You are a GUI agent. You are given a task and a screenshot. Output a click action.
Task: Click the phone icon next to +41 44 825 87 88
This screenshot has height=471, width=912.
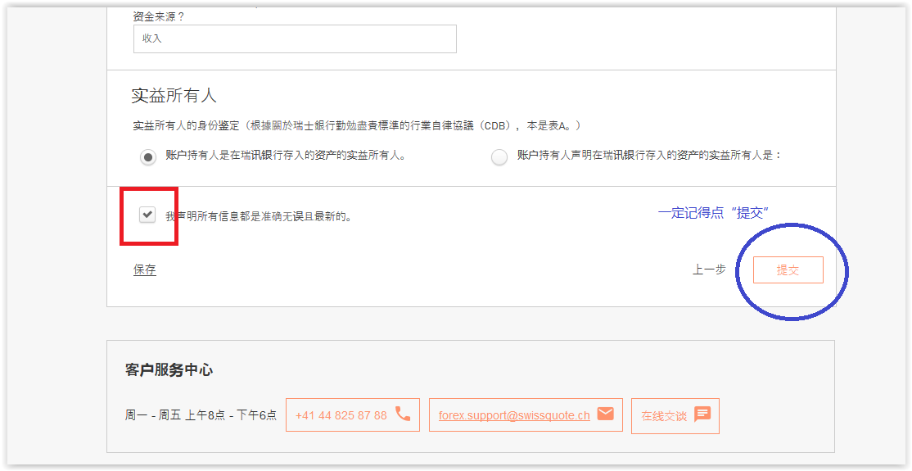click(x=403, y=414)
